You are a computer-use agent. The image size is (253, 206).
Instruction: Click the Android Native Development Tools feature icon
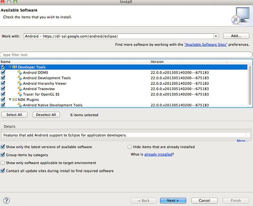tap(20, 105)
